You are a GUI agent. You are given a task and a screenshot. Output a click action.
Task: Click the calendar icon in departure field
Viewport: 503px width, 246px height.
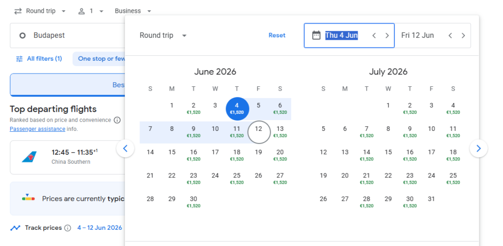316,35
